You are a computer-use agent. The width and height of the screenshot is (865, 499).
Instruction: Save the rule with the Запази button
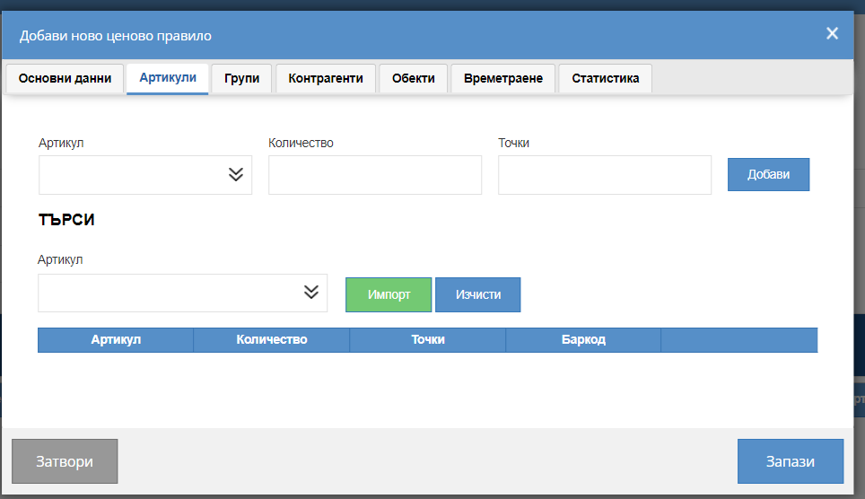point(790,461)
